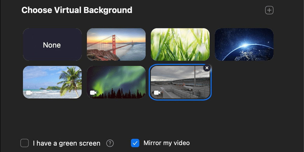Click the Choose Virtual Background heading
The height and width of the screenshot is (152, 304).
(77, 10)
